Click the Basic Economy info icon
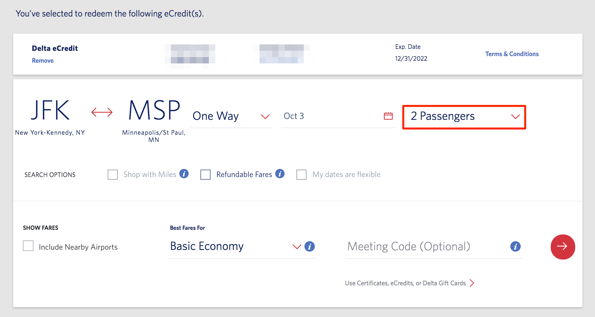The width and height of the screenshot is (595, 317). tap(309, 247)
